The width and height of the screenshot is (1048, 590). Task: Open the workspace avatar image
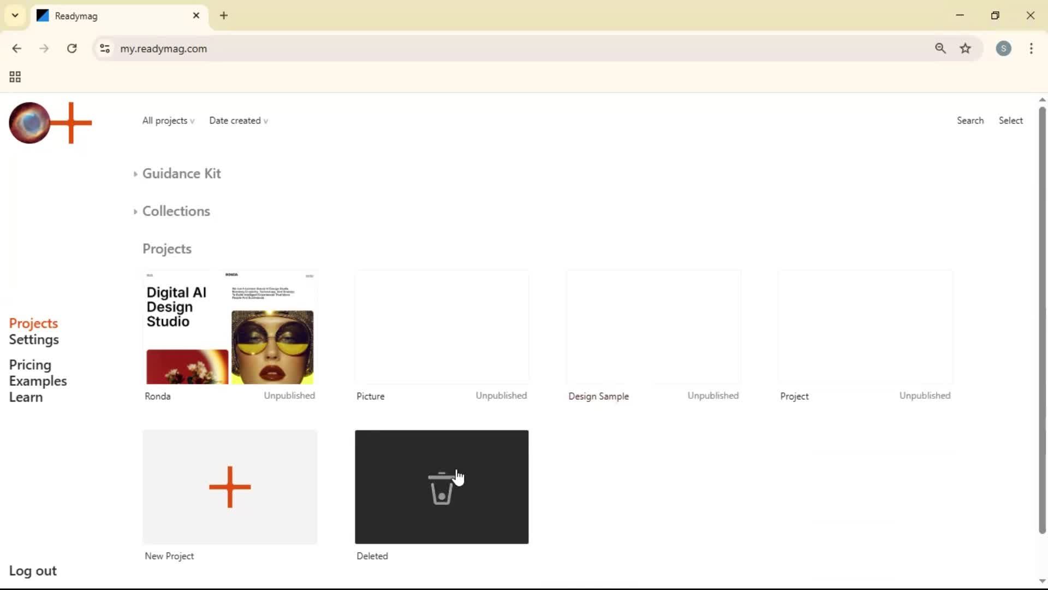pyautogui.click(x=29, y=123)
